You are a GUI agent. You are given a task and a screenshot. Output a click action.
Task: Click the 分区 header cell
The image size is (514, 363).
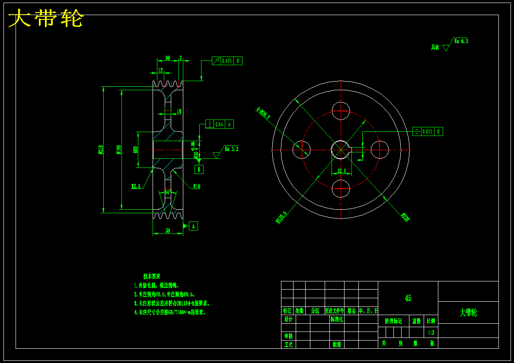(315, 311)
